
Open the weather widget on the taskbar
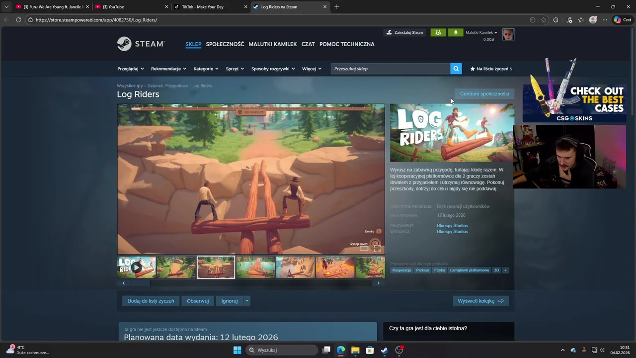click(28, 350)
